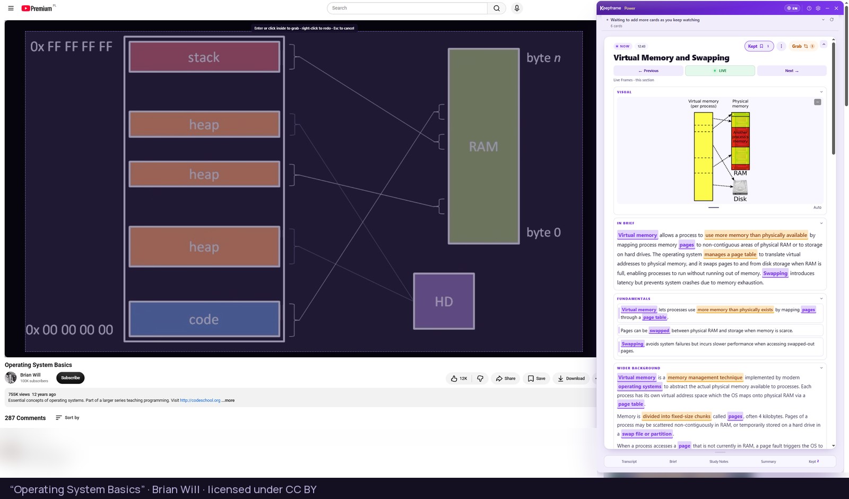Open Keepframe settings gear
The image size is (849, 499).
pyautogui.click(x=818, y=8)
